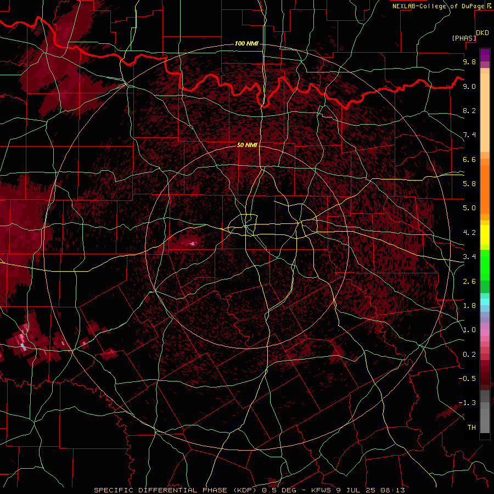
Task: Click the 8.2 scale value
Action: (469, 110)
